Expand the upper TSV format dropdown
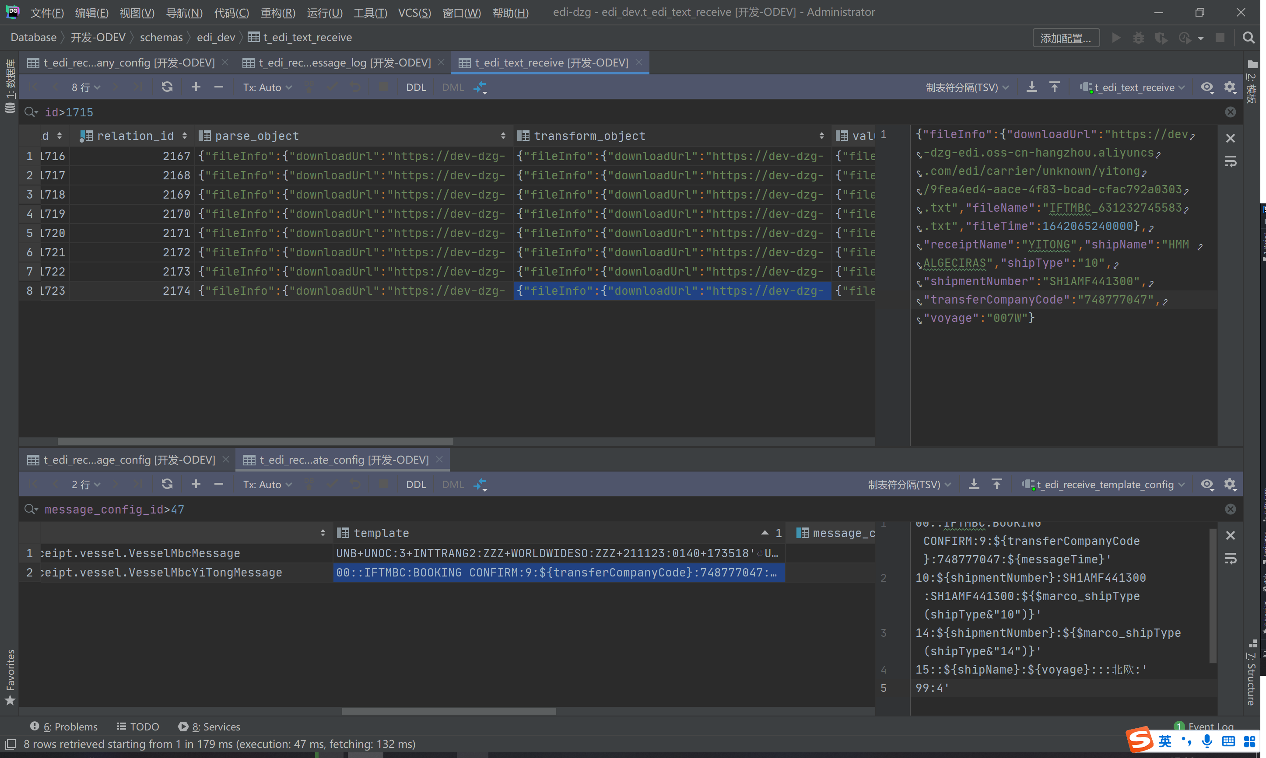 pyautogui.click(x=967, y=87)
